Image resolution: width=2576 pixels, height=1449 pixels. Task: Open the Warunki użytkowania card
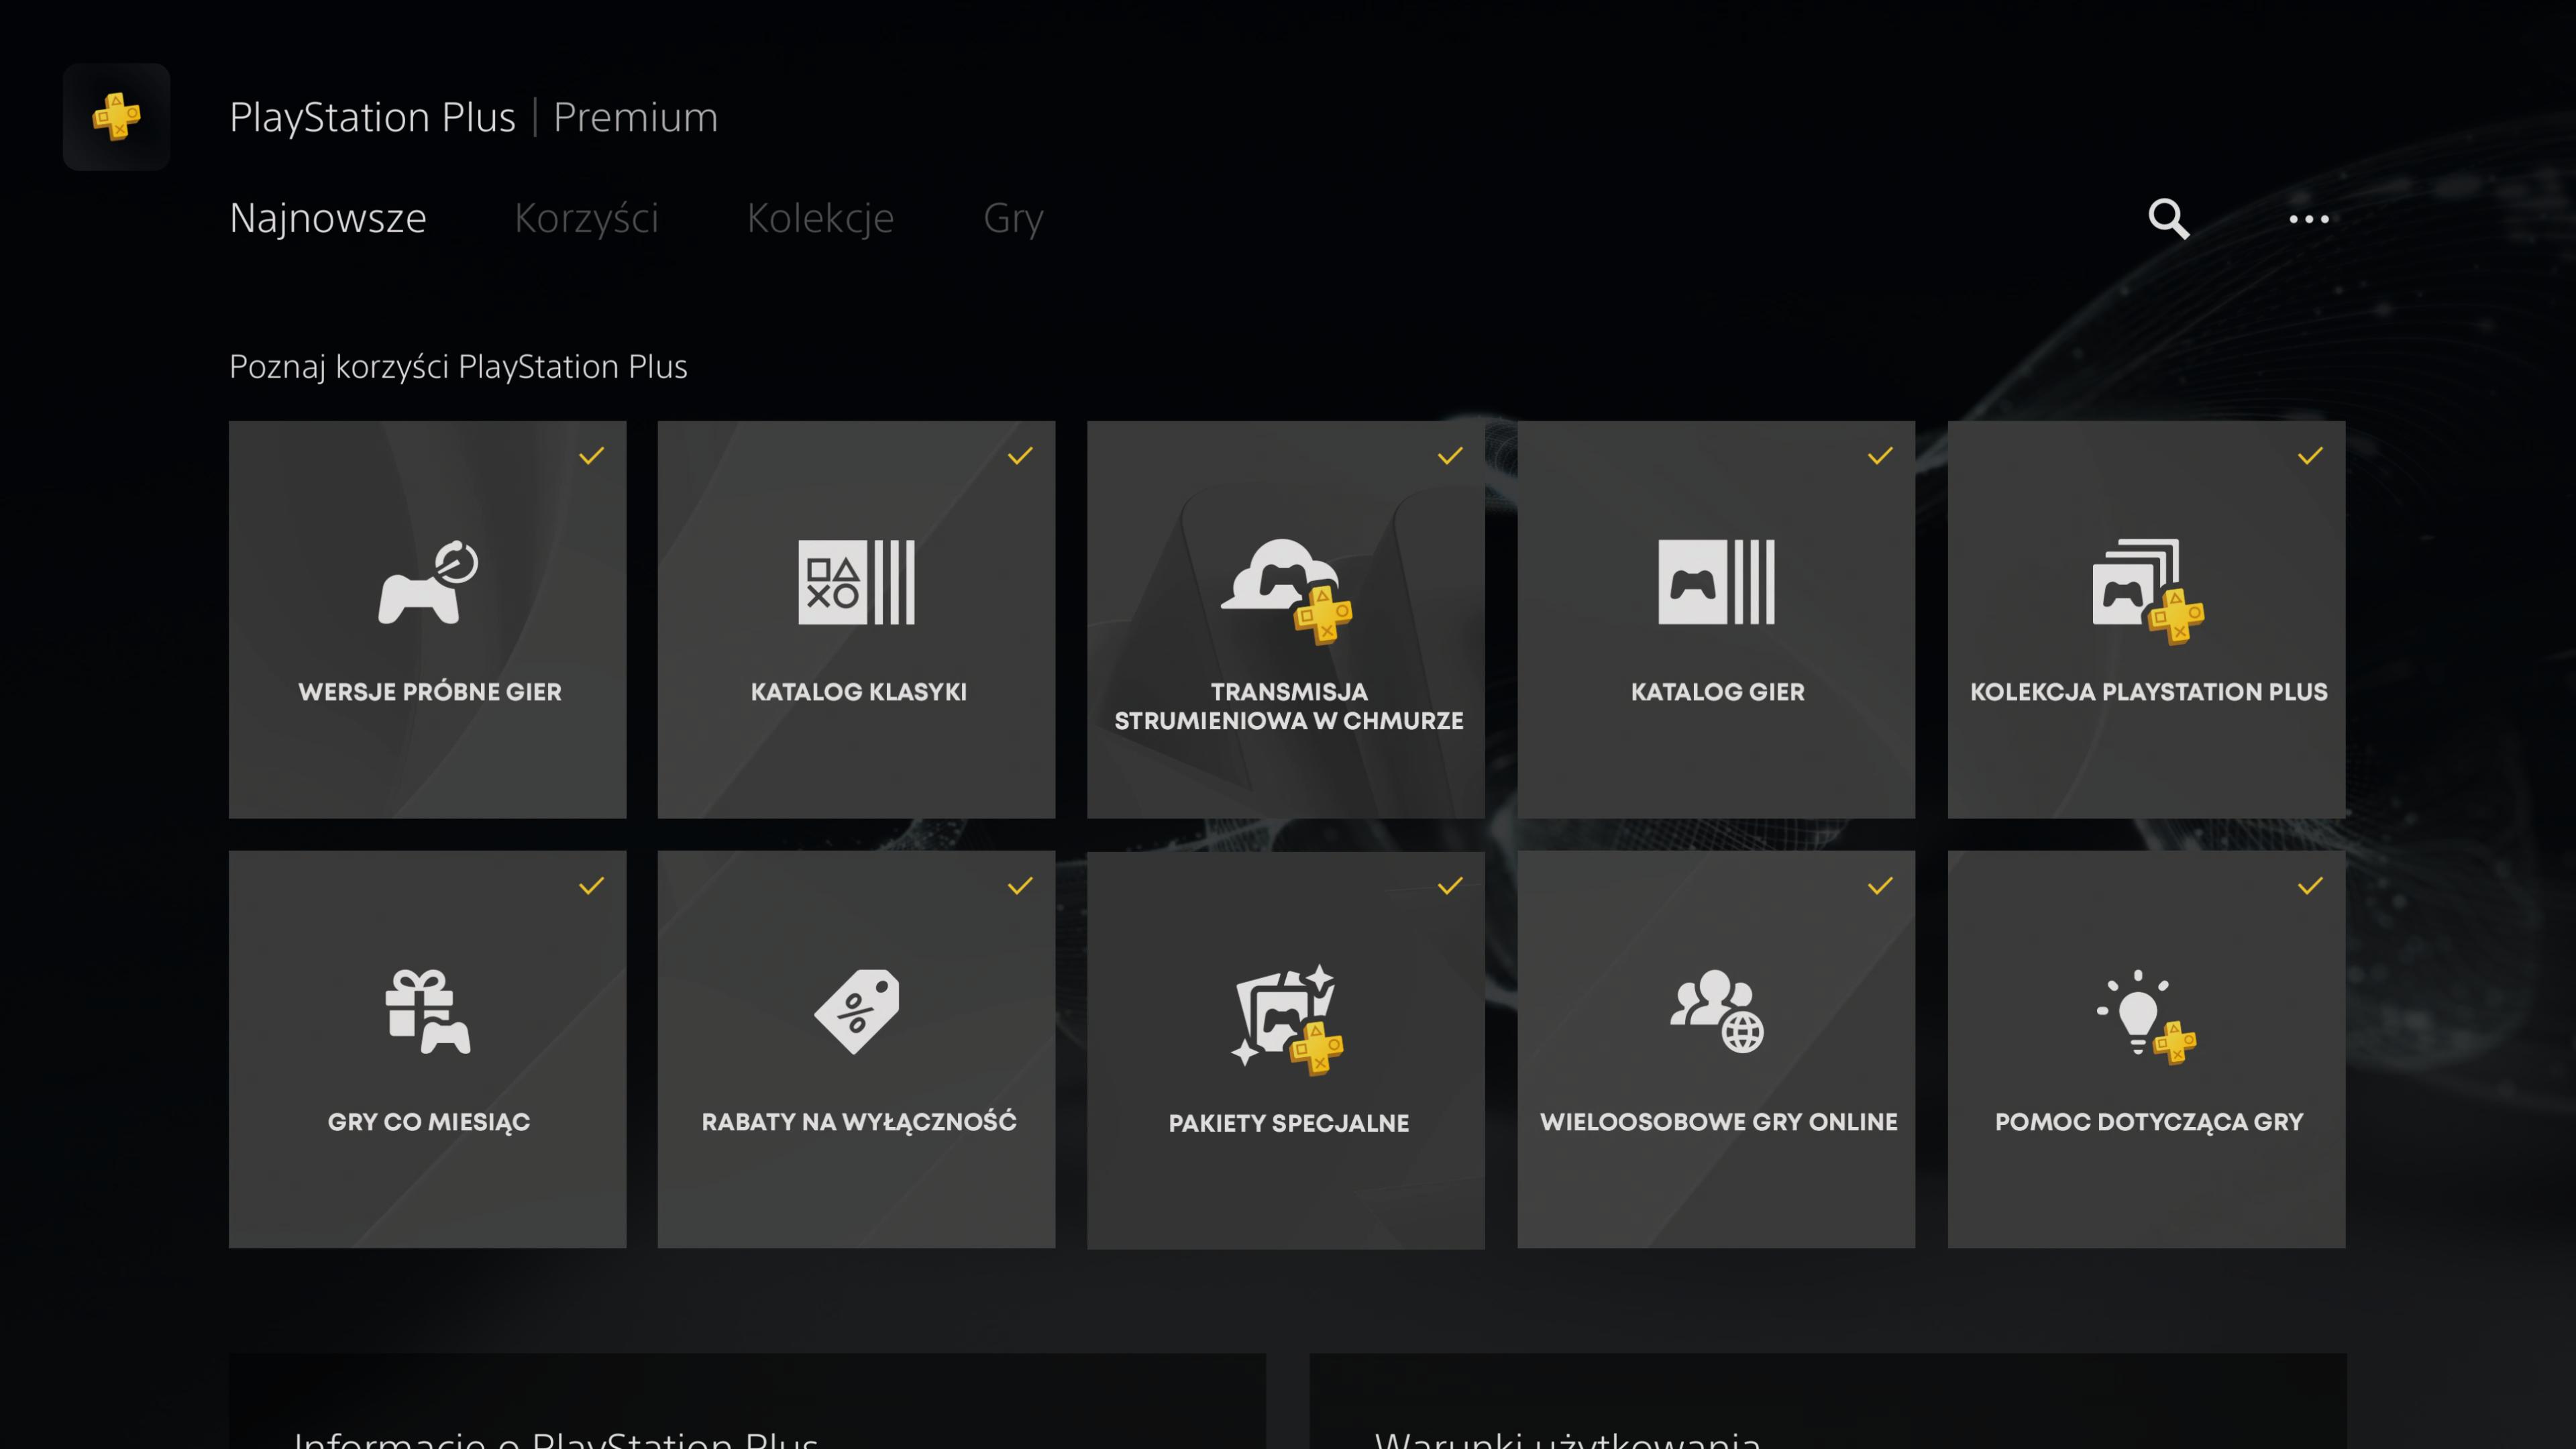point(1828,1402)
